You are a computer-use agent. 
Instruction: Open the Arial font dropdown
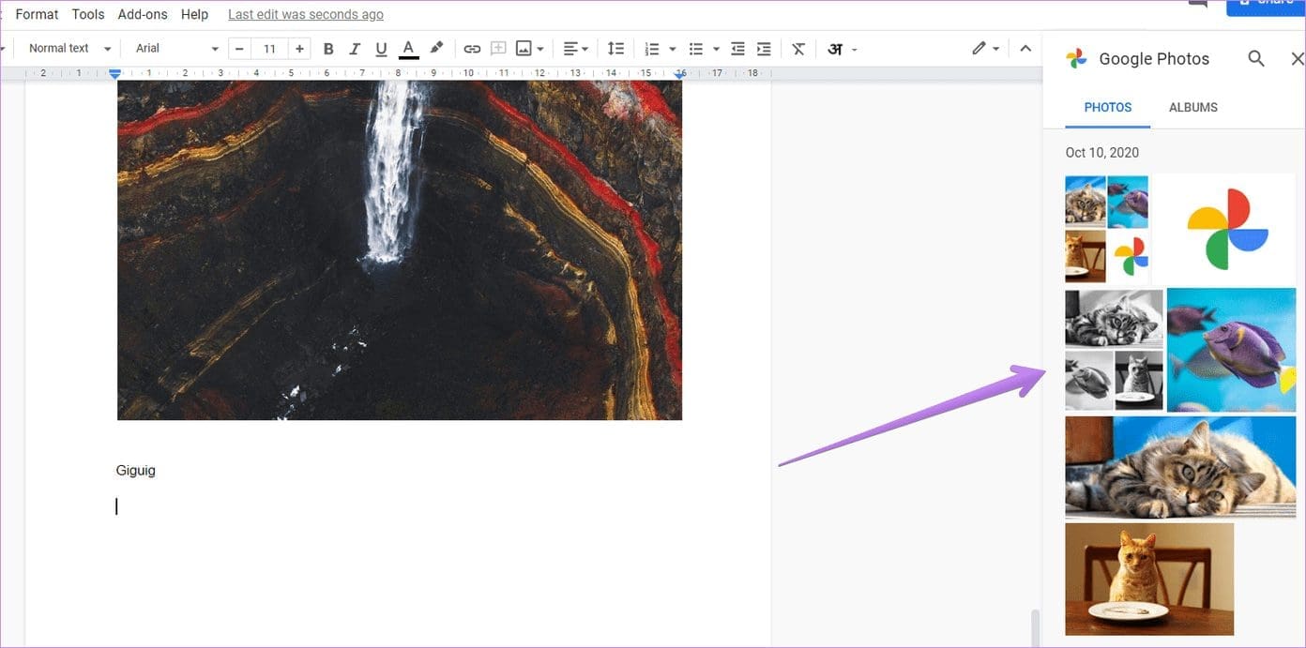click(x=176, y=49)
